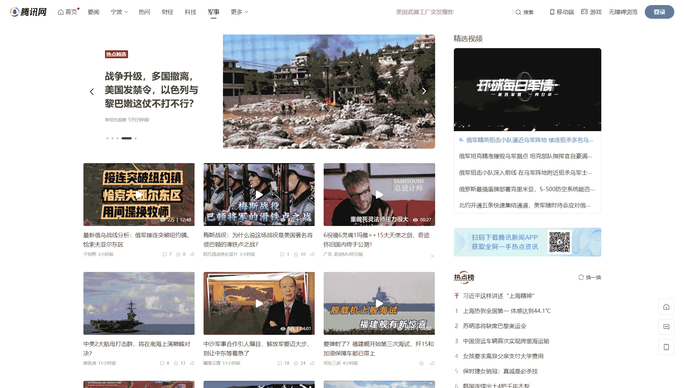Viewport: 684px width, 388px height.
Task: Select the last carousel dot indicator
Action: pos(136,138)
